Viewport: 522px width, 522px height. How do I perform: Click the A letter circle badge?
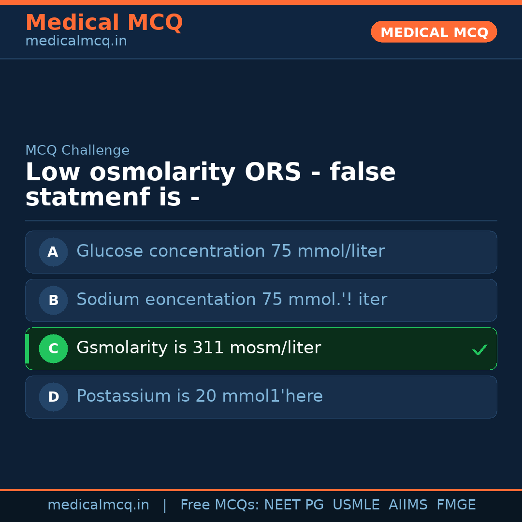coord(53,252)
